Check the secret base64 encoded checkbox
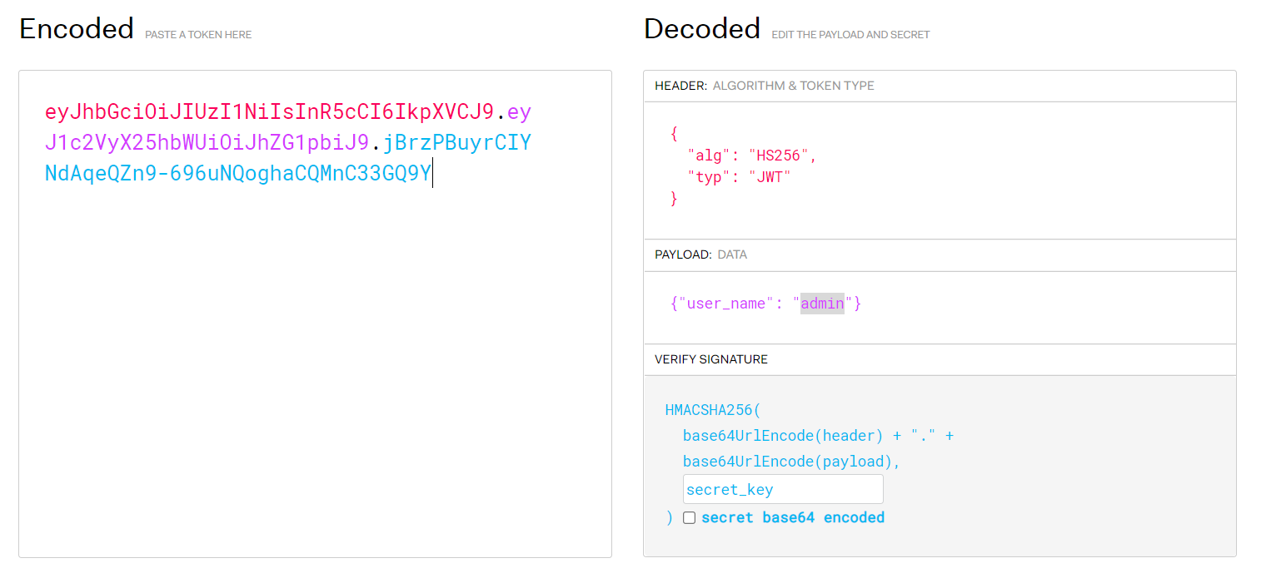Image resolution: width=1286 pixels, height=583 pixels. tap(689, 517)
